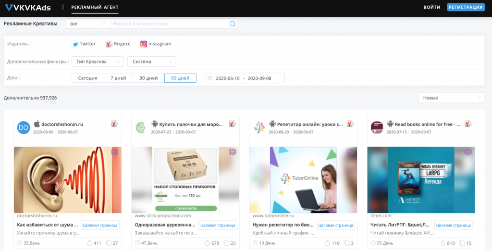492x251 pixels.
Task: Open the Новые sort dropdown
Action: pos(451,98)
